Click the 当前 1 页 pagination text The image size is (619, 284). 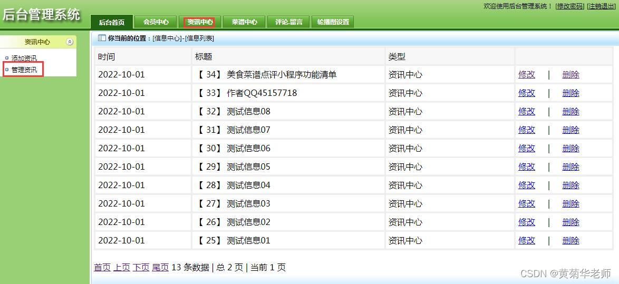point(268,268)
